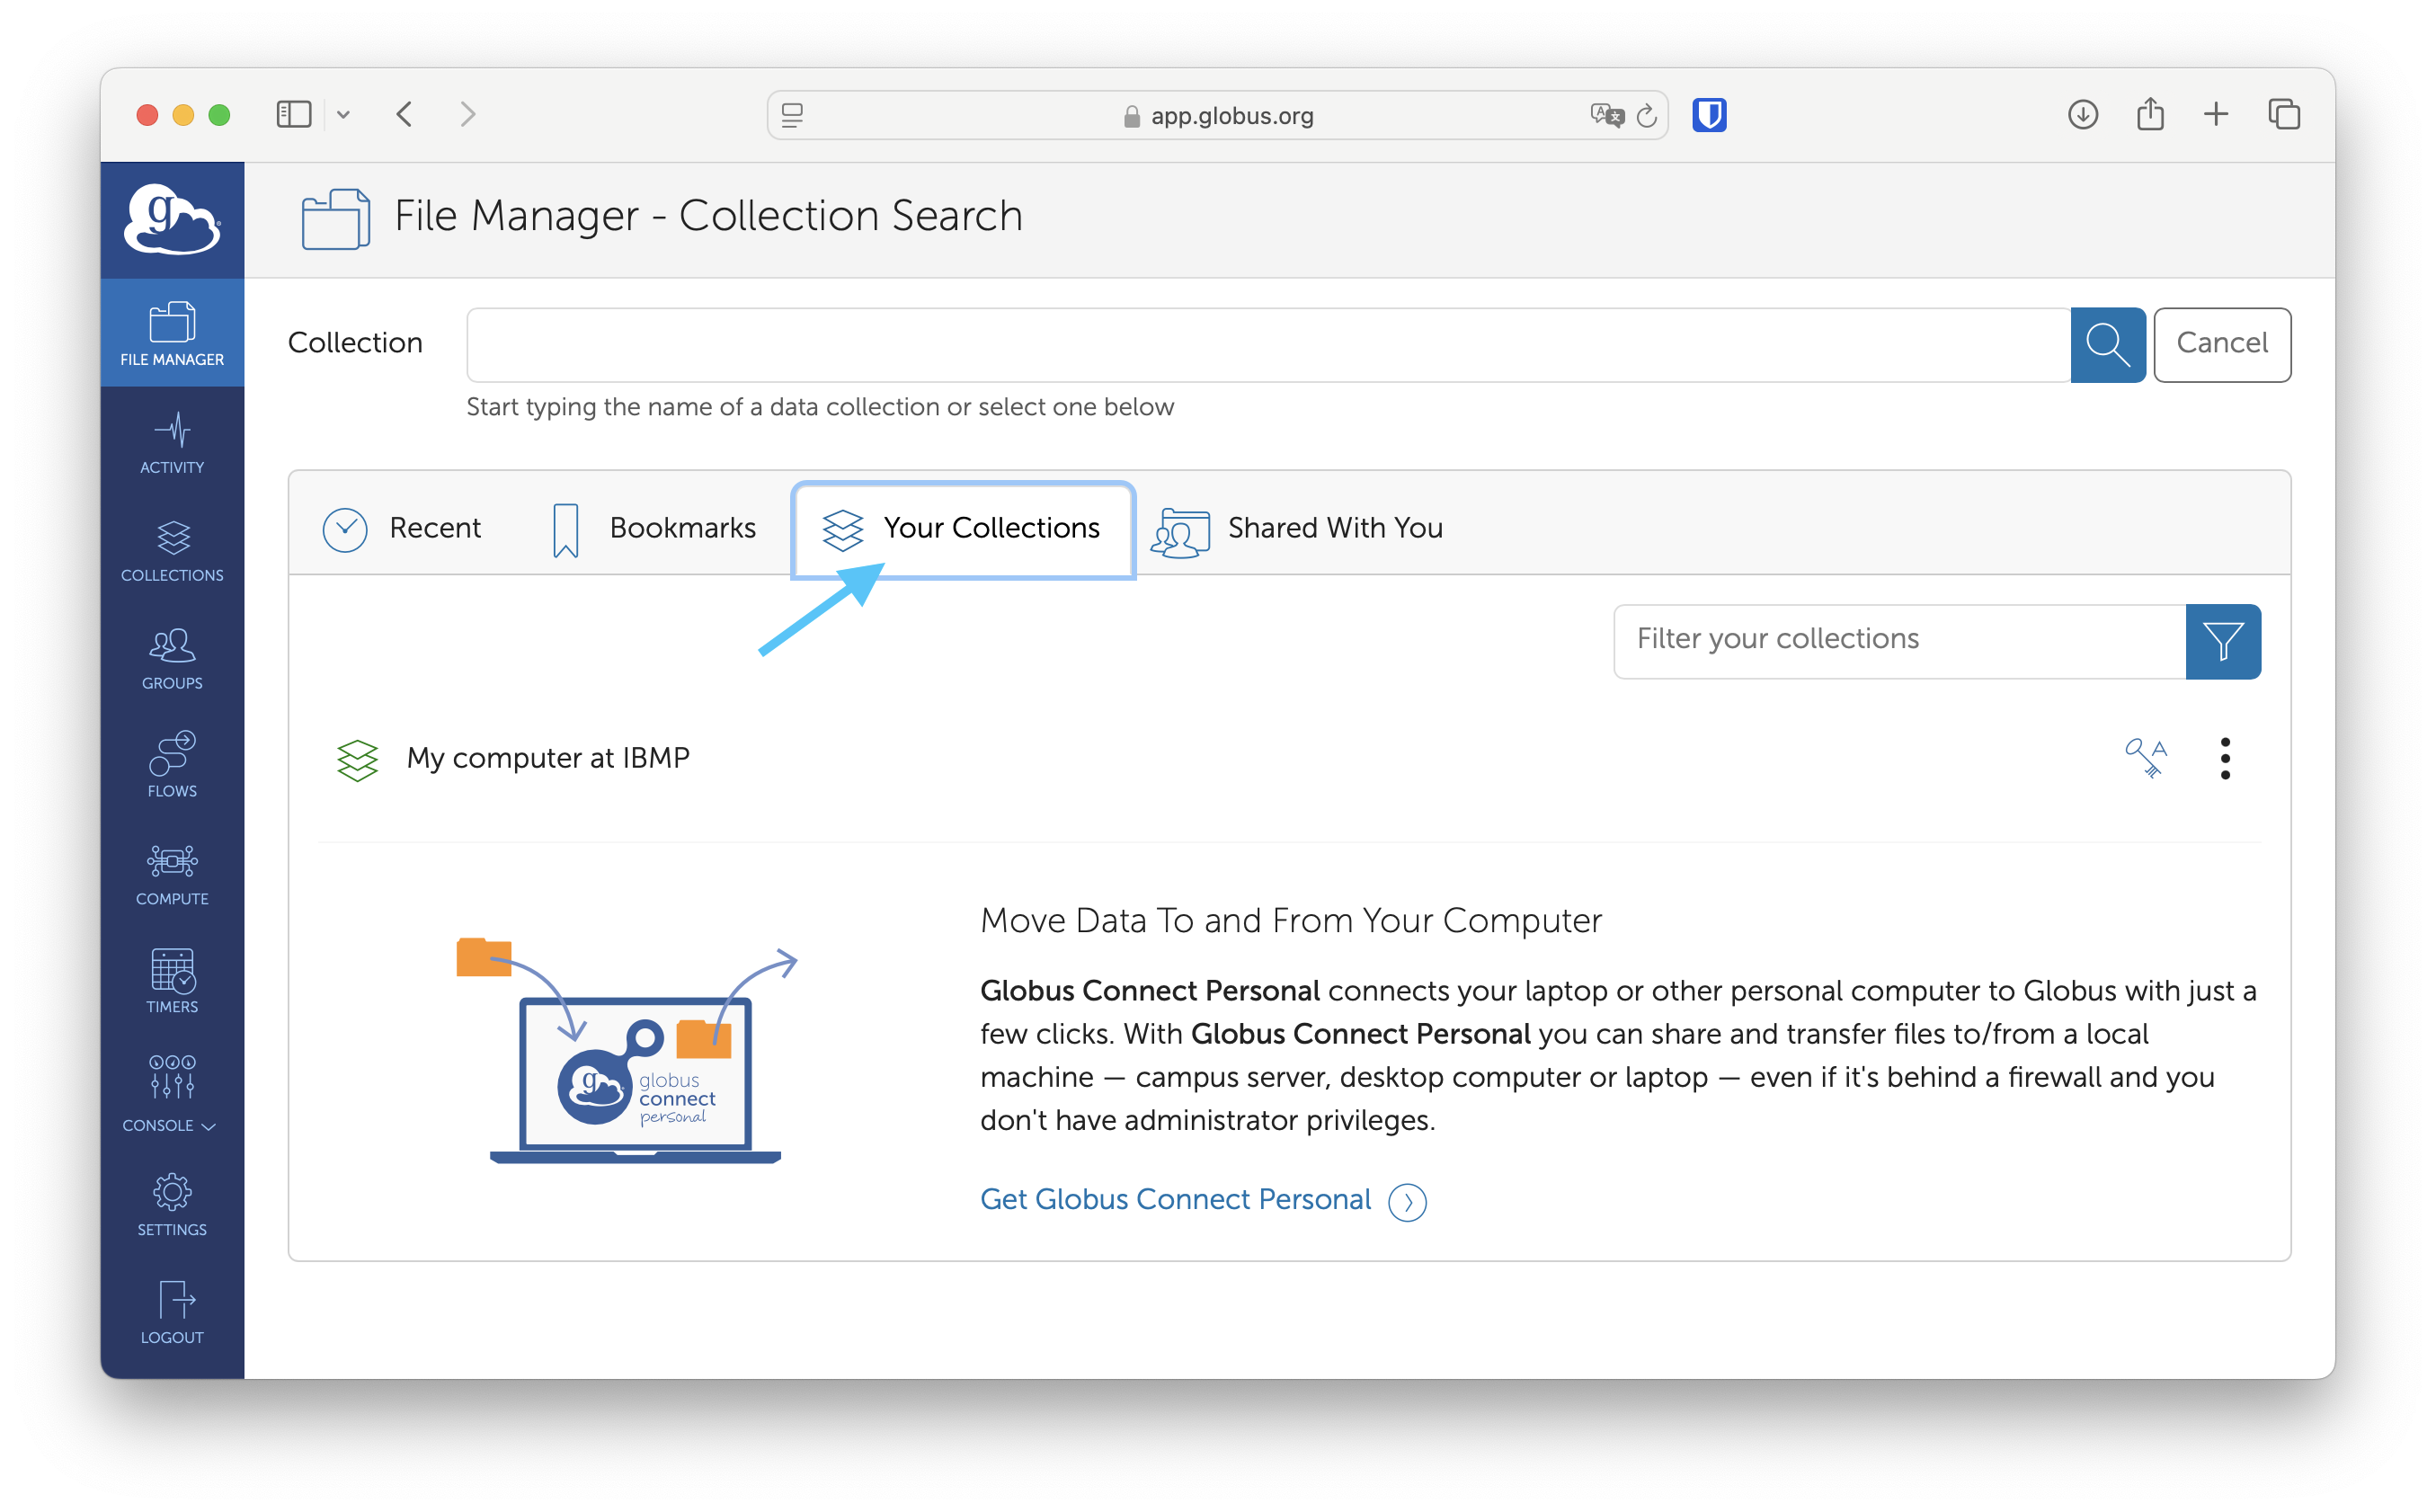
Task: Click the app.globus.org address bar
Action: pos(1217,116)
